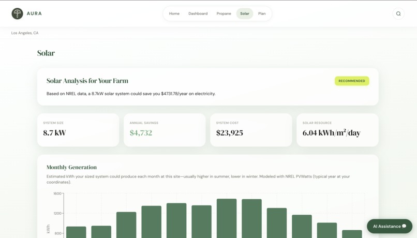Click the tallest chart bar, seventh from left
Screen dimensions: 417x238
[227, 218]
